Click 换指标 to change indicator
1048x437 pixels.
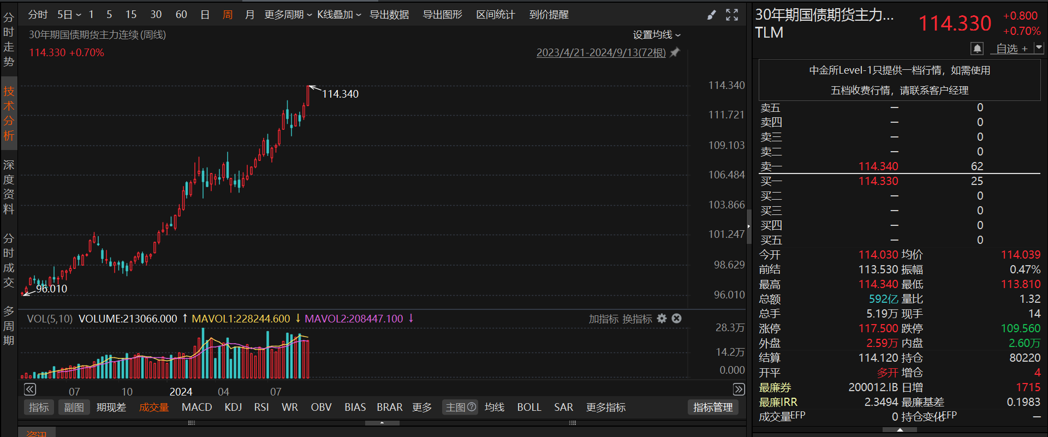click(638, 319)
